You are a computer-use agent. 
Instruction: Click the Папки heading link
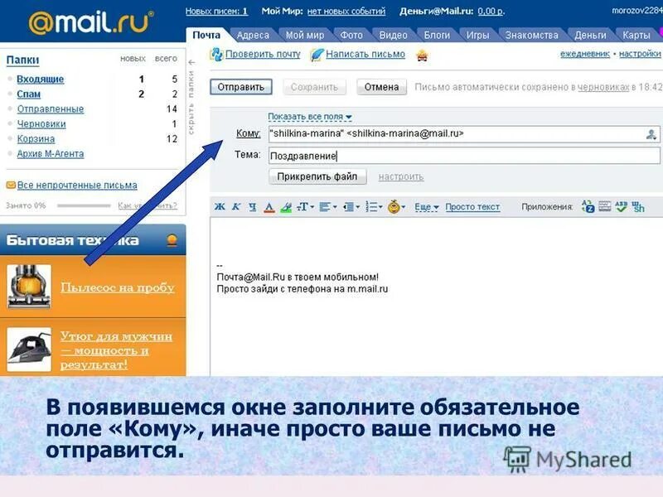(23, 60)
